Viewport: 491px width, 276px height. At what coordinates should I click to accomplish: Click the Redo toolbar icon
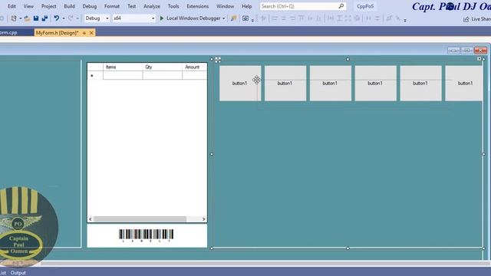coord(71,18)
